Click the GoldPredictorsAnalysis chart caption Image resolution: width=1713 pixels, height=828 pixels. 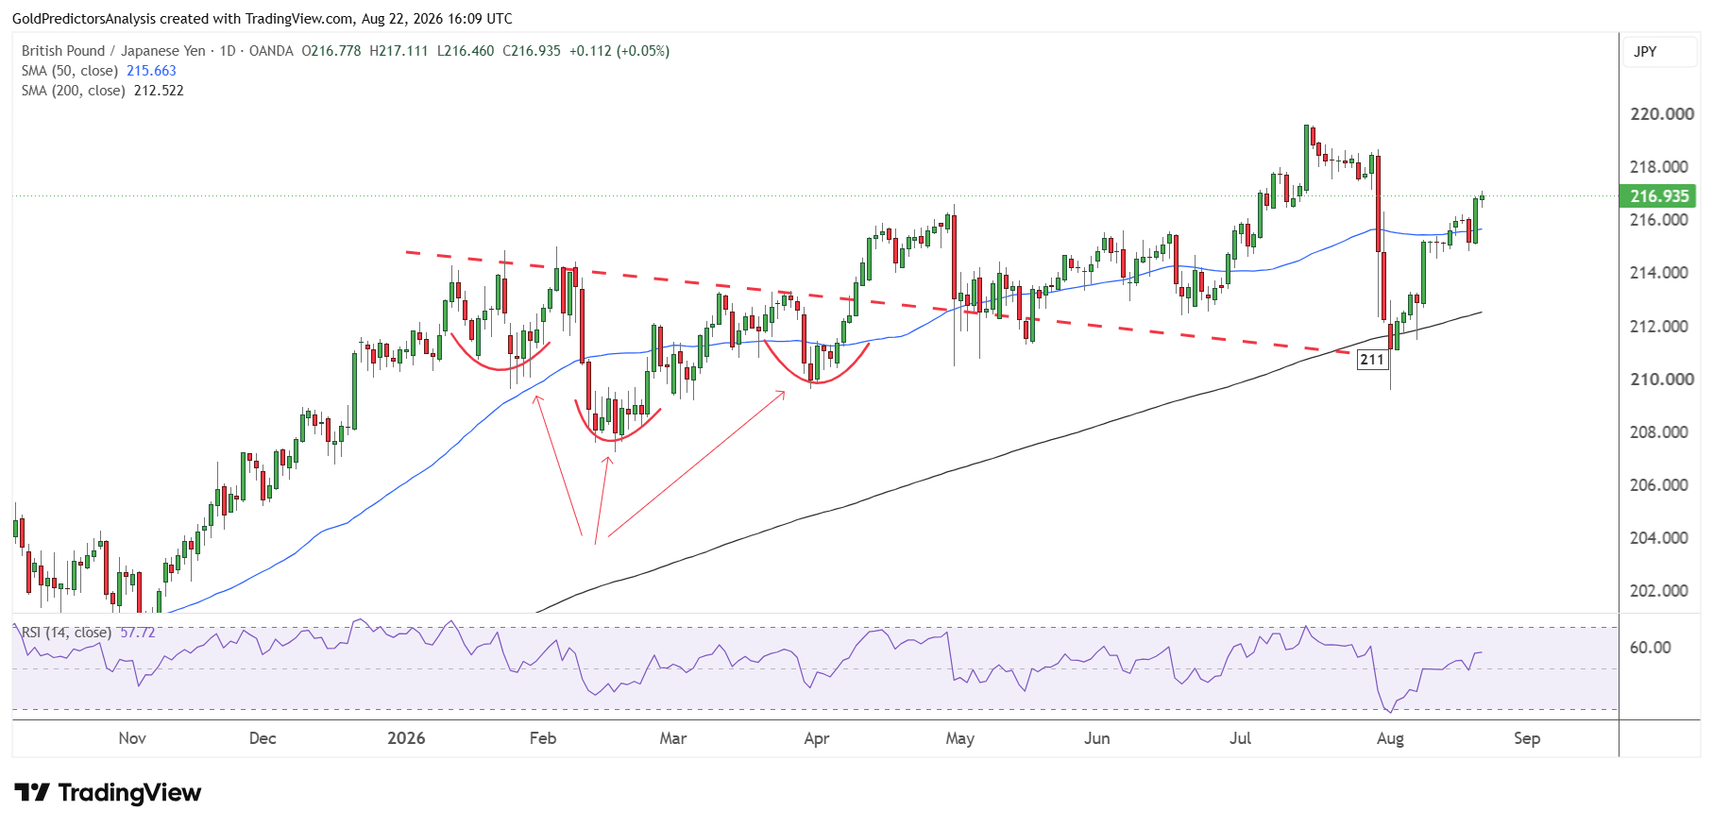point(263,18)
